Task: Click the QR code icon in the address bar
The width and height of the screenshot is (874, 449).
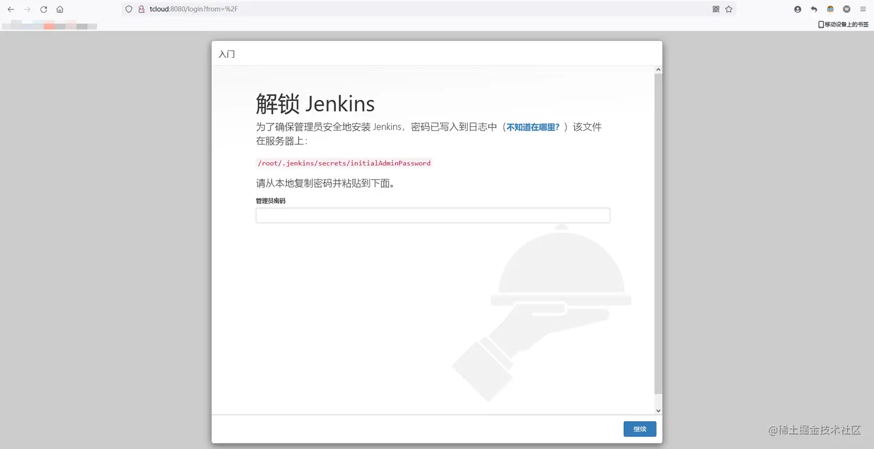Action: click(x=716, y=9)
